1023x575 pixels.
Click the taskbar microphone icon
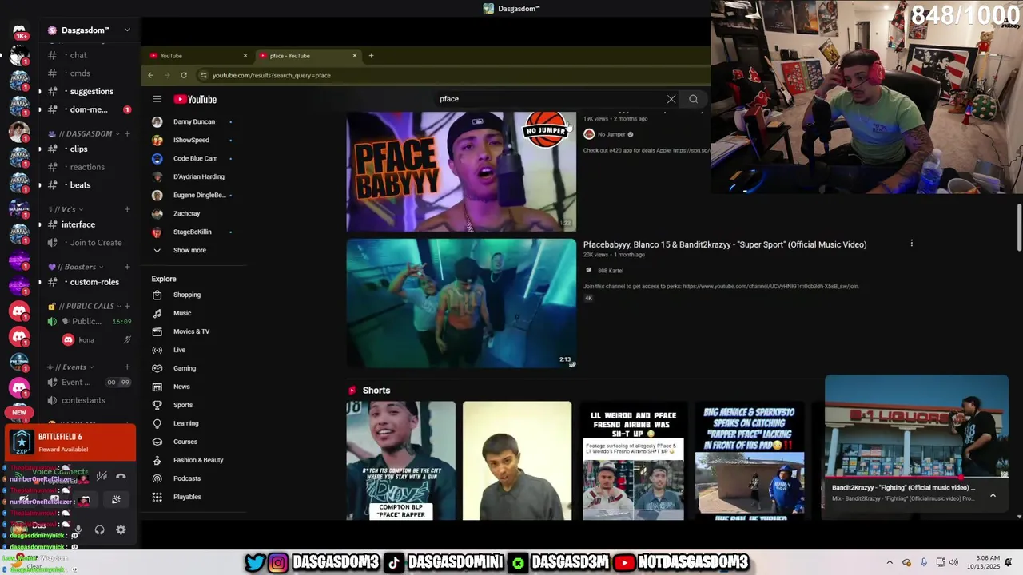point(924,562)
